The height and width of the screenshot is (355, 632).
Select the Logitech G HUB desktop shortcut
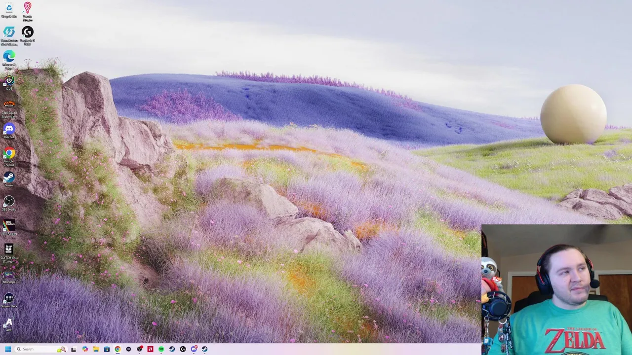[x=28, y=36]
